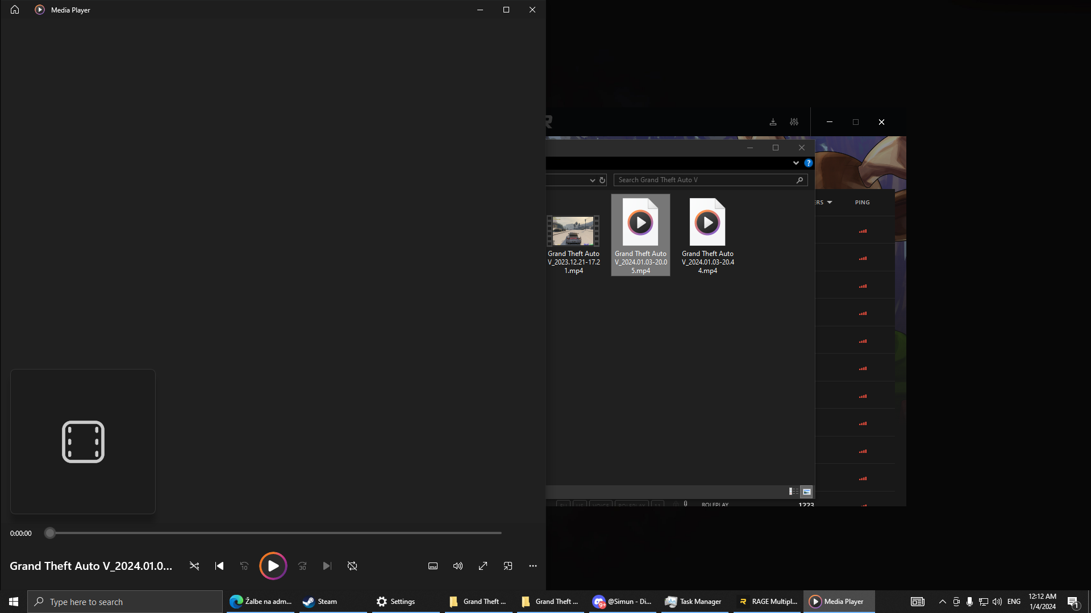Switch File Explorer to large icons view

(806, 492)
